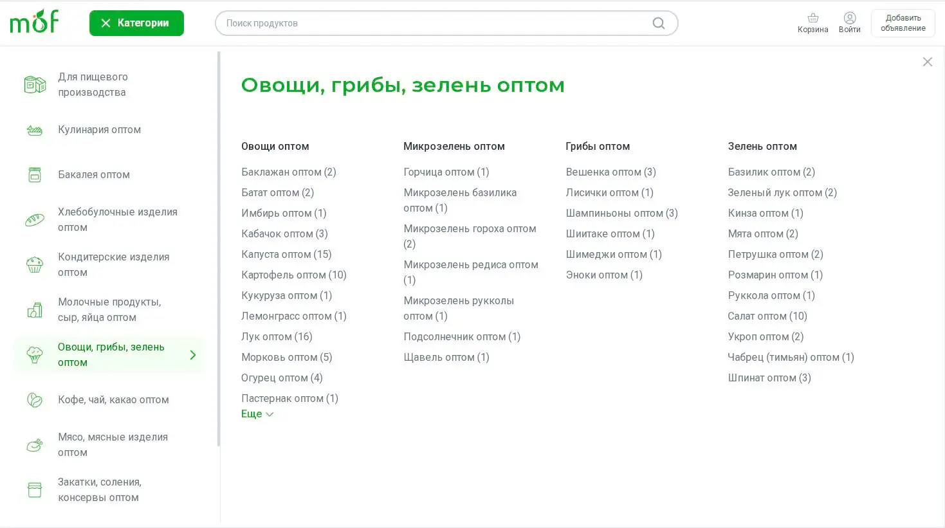945x528 pixels.
Task: Open Эноки оптом (1) link
Action: 604,275
